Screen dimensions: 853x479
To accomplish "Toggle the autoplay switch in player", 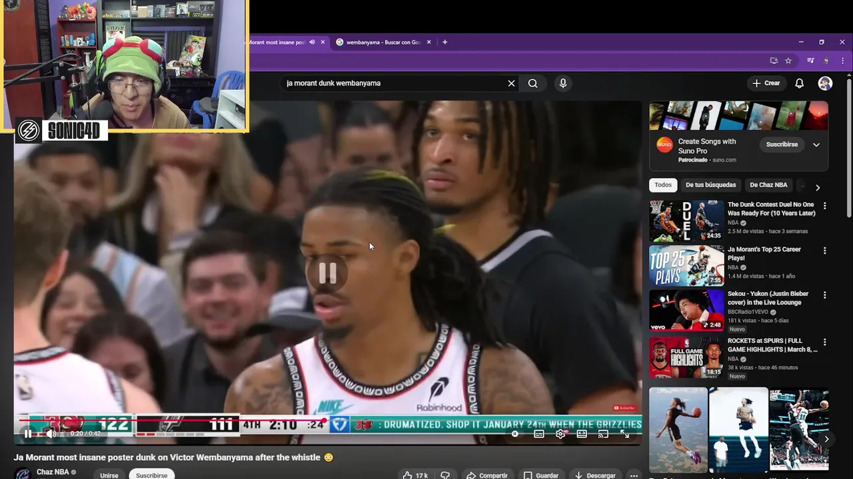I will [515, 434].
